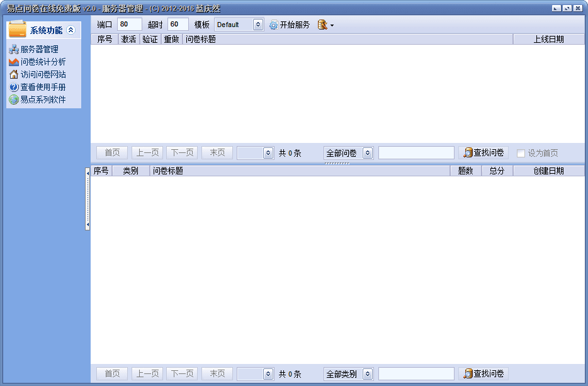This screenshot has width=588, height=386.
Task: Start the service with 开始服务 gear icon
Action: coord(273,25)
